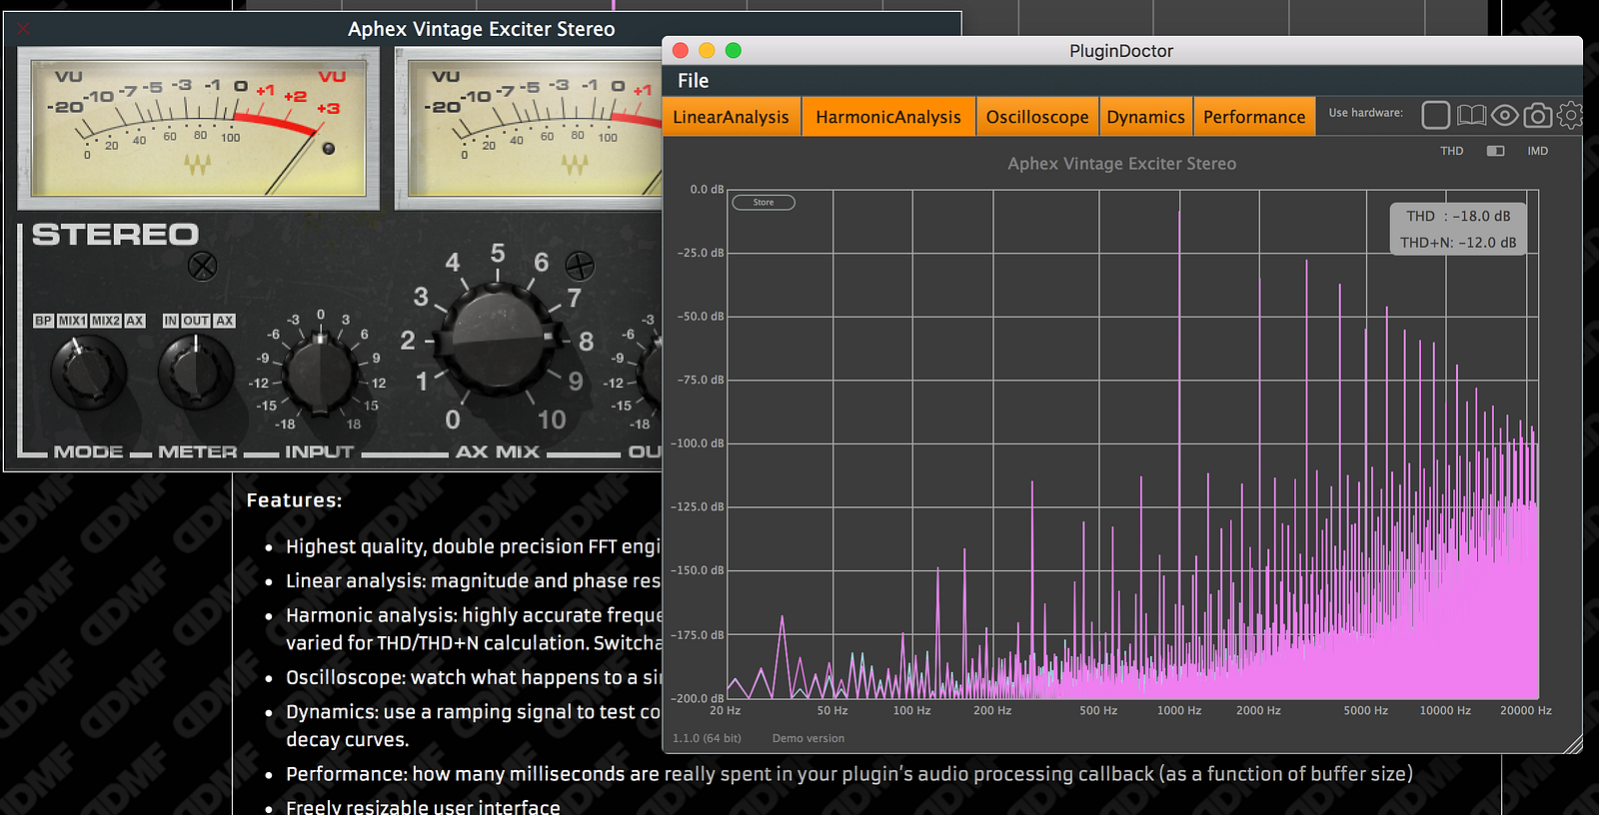The image size is (1599, 815).
Task: Click the right VU meter display
Action: click(529, 128)
